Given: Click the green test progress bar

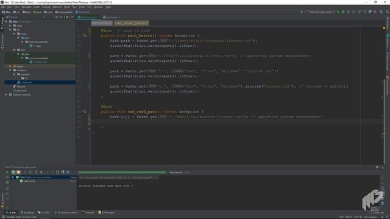Looking at the screenshot, I should click(x=122, y=172).
